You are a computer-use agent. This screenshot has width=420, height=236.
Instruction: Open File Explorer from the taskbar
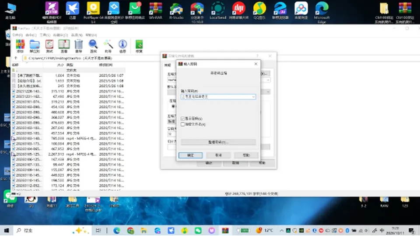pyautogui.click(x=144, y=230)
